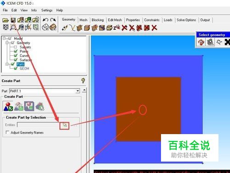Screen dimensions: 230x173
Task: Select the Zoom magnifier tool
Action: tap(13, 27)
